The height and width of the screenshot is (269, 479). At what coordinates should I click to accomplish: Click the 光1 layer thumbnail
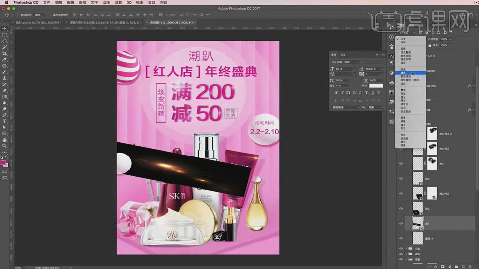click(418, 224)
